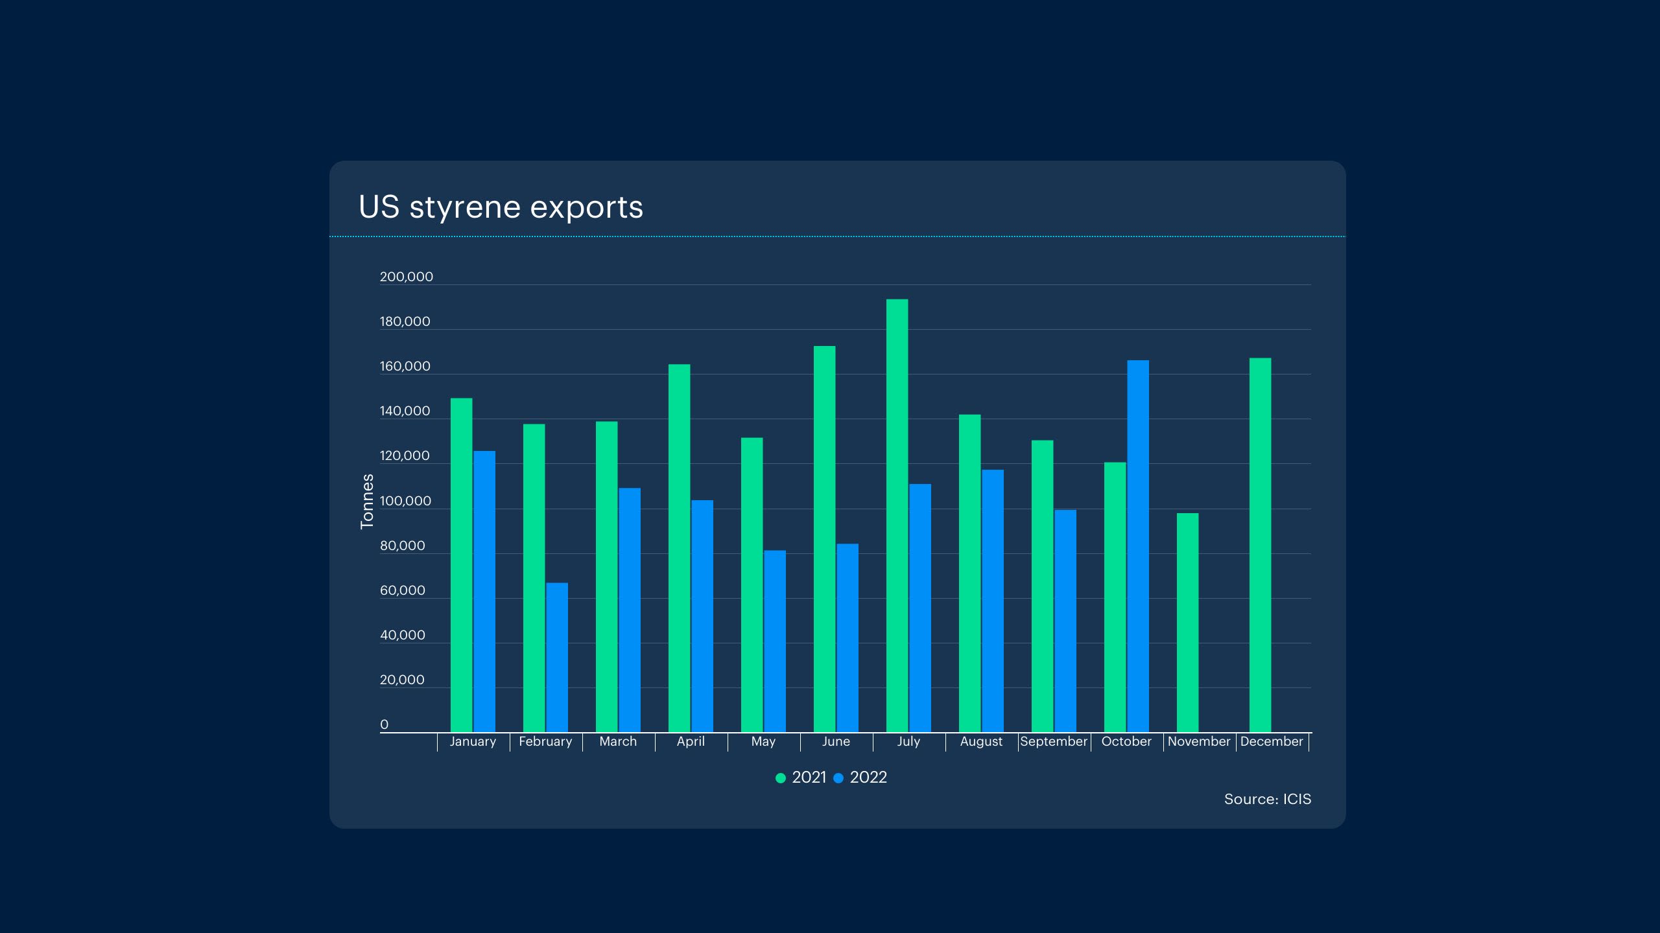1660x933 pixels.
Task: Click the blue 2022 legend dot
Action: point(838,778)
